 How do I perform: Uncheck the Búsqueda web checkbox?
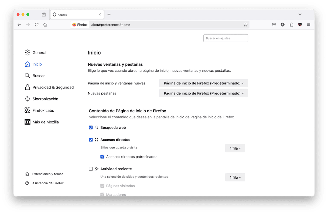pyautogui.click(x=91, y=127)
